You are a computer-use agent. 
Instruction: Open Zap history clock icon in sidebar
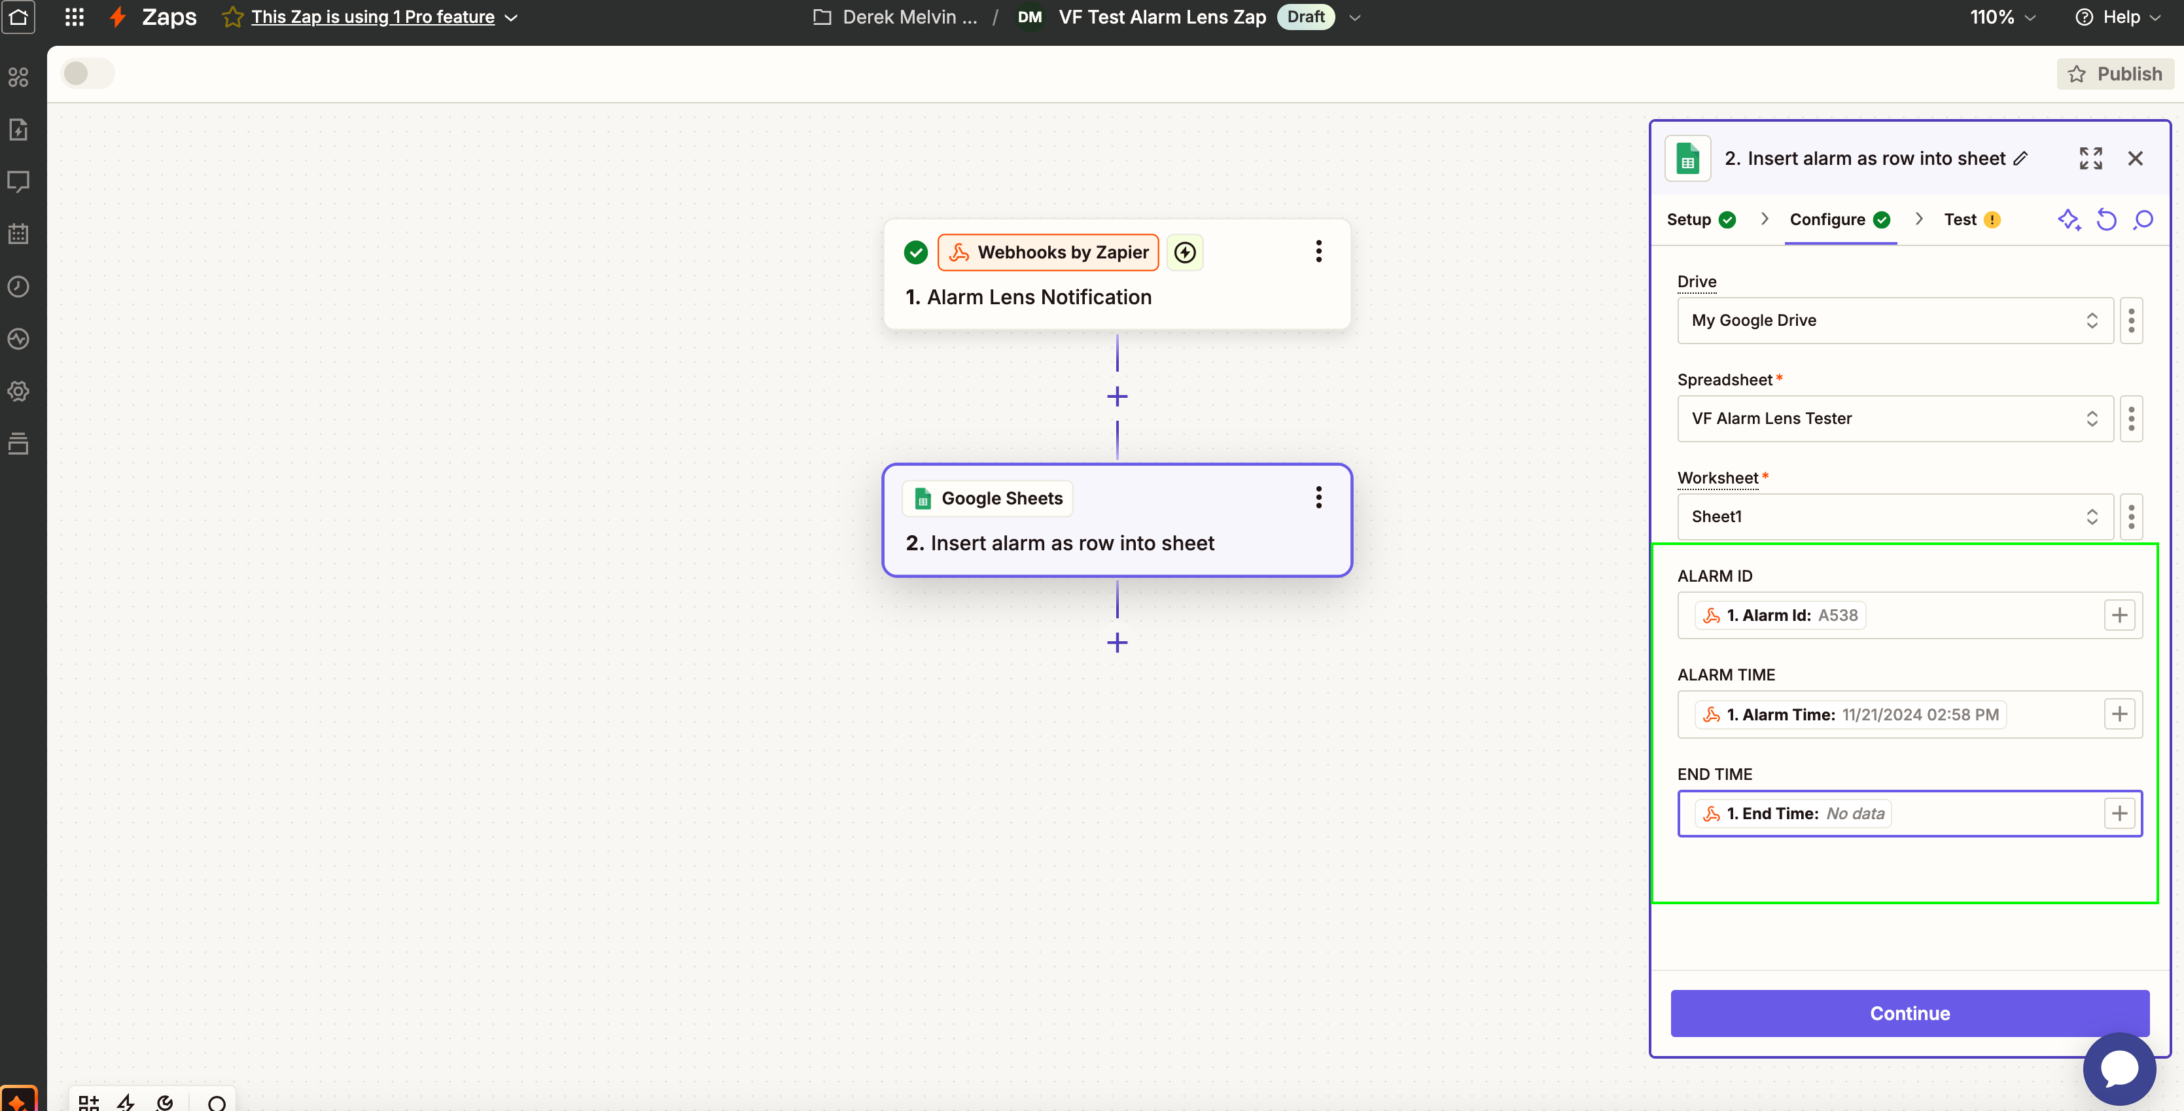coord(19,287)
